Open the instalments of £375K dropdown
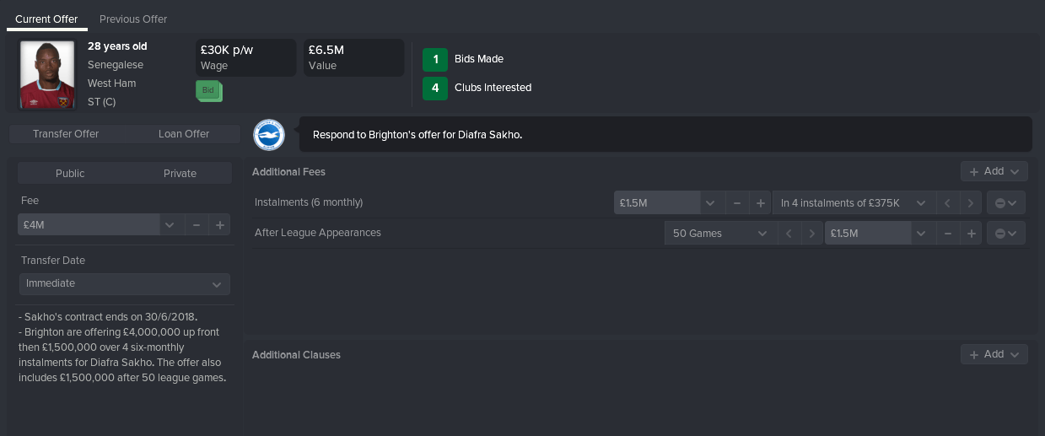1045x436 pixels. coord(854,203)
